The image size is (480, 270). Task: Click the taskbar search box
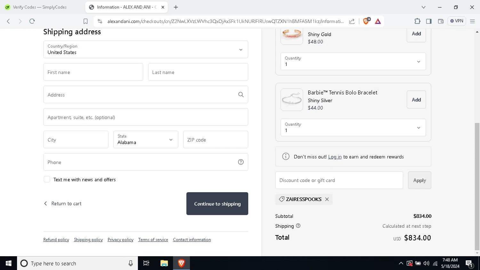pyautogui.click(x=77, y=263)
